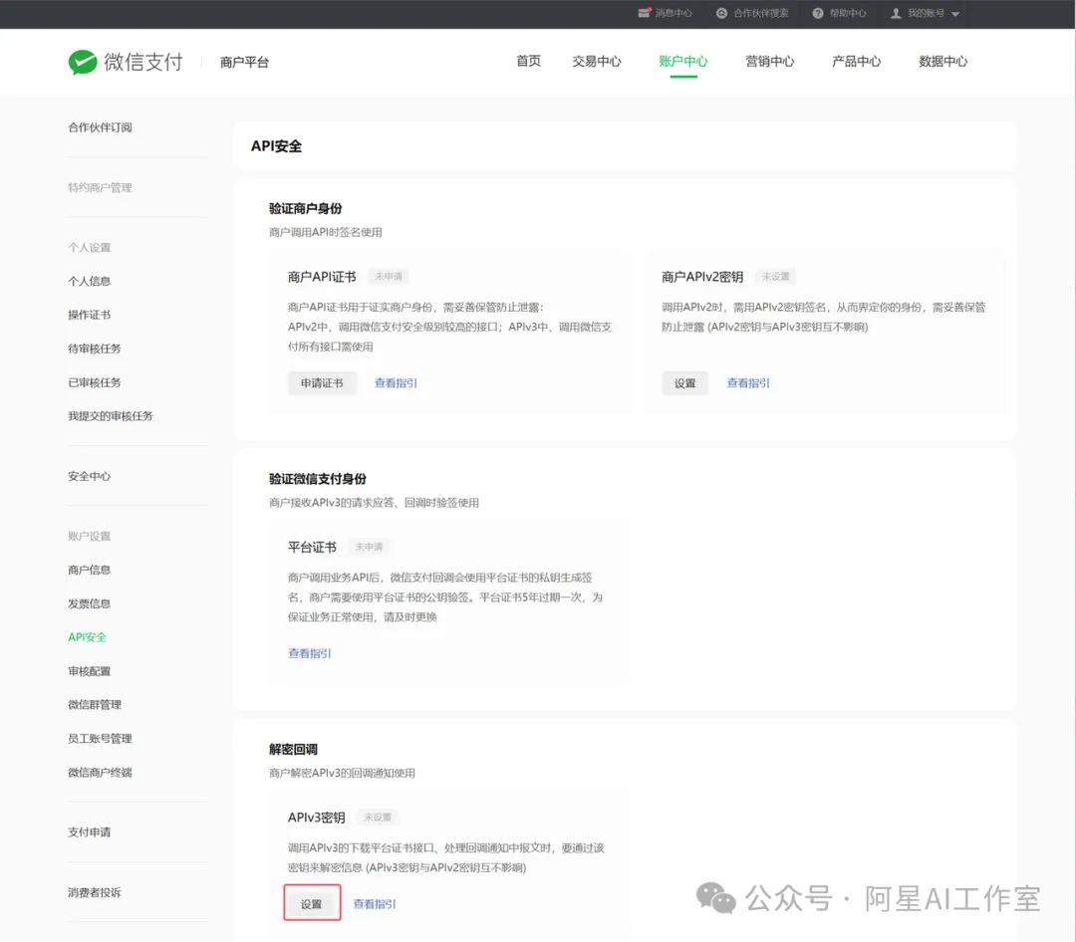Click 设置 for APIv3密钥
Screen dimensions: 1076x942
(x=312, y=903)
